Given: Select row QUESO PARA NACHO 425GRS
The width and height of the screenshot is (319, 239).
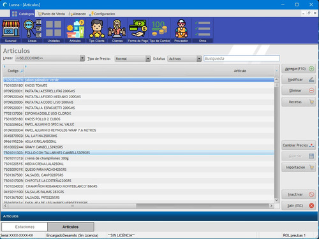Looking at the screenshot, I should coord(138,170).
